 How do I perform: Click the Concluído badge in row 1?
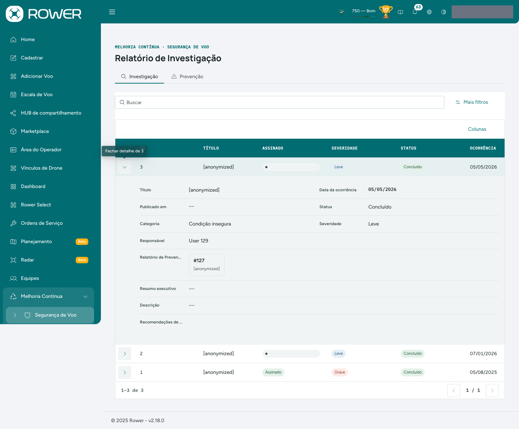click(x=413, y=372)
